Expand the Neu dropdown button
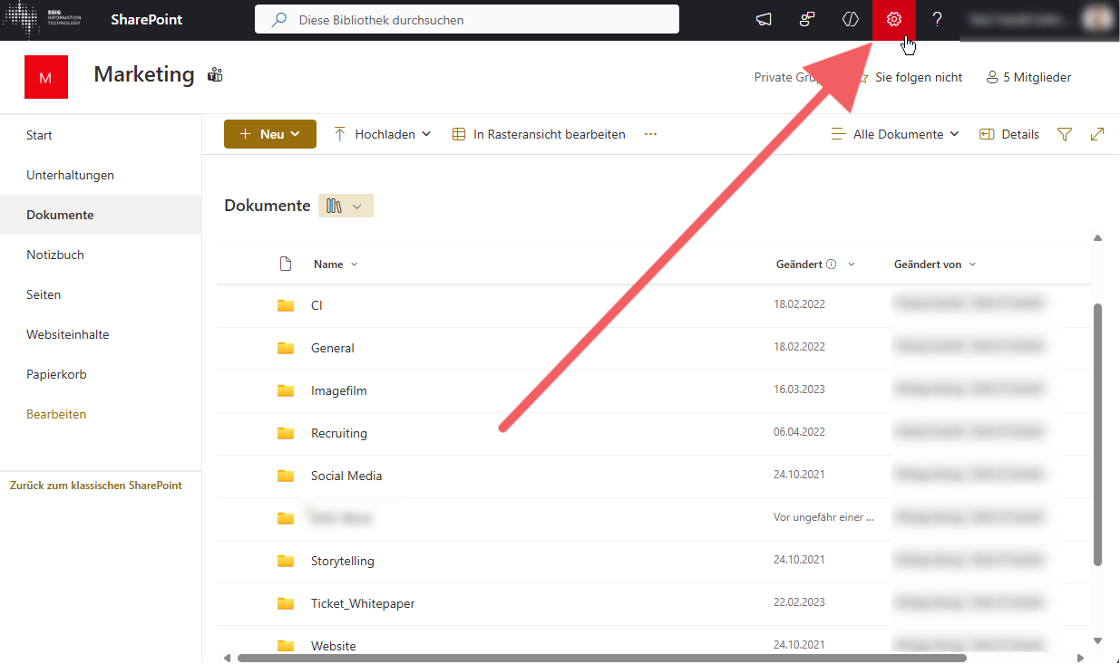Image resolution: width=1120 pixels, height=664 pixels. [x=270, y=134]
